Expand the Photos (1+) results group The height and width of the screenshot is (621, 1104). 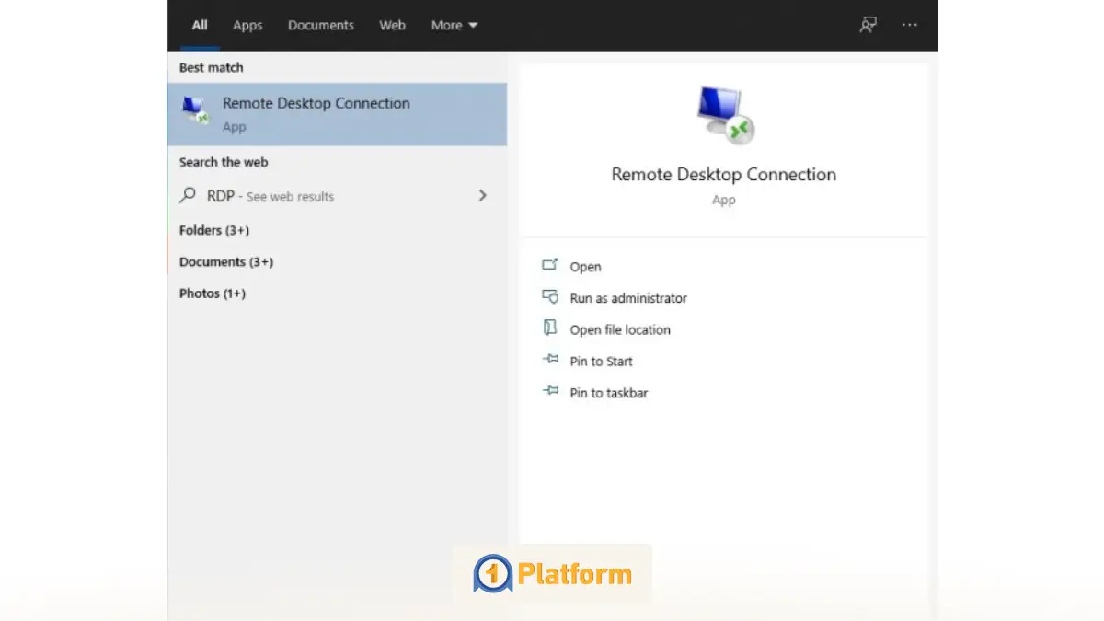click(213, 293)
